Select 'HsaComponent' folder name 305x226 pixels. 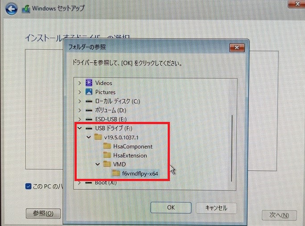point(133,146)
